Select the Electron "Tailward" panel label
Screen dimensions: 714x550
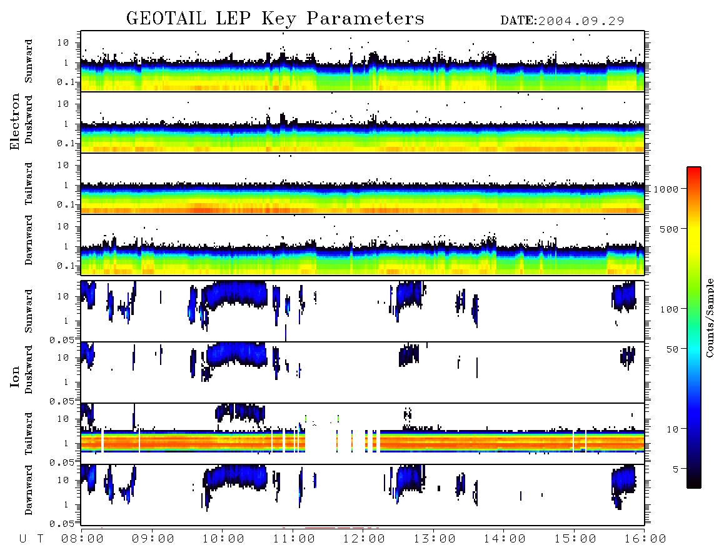click(x=29, y=184)
